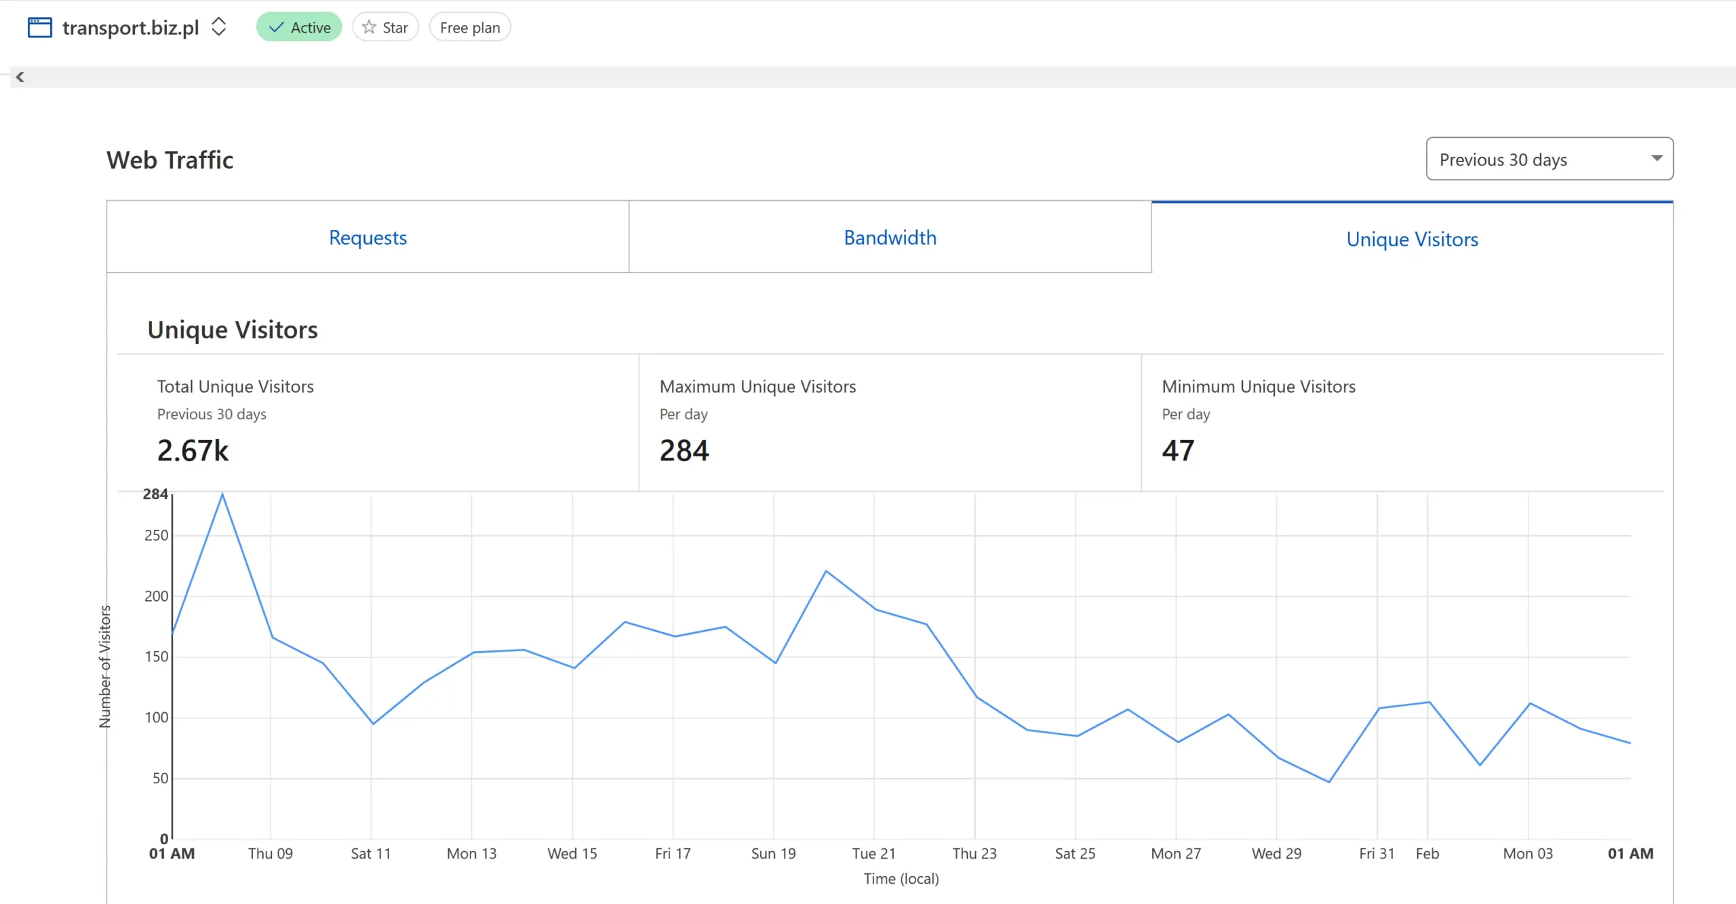Click the chart peak near Mon 20
The height and width of the screenshot is (904, 1736).
(825, 571)
